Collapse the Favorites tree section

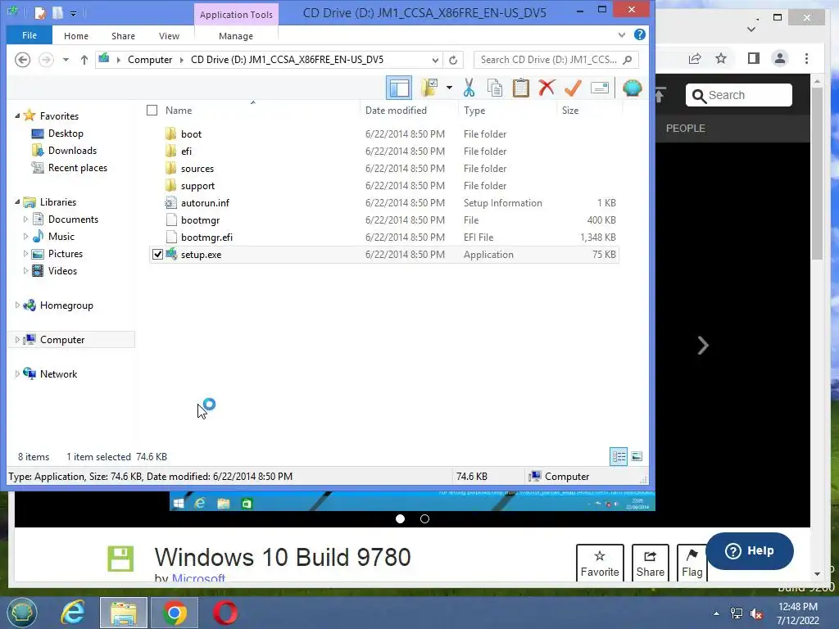[x=17, y=116]
